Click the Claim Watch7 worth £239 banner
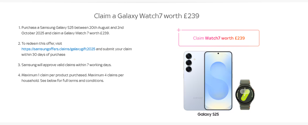The height and width of the screenshot is (125, 308). tap(219, 38)
